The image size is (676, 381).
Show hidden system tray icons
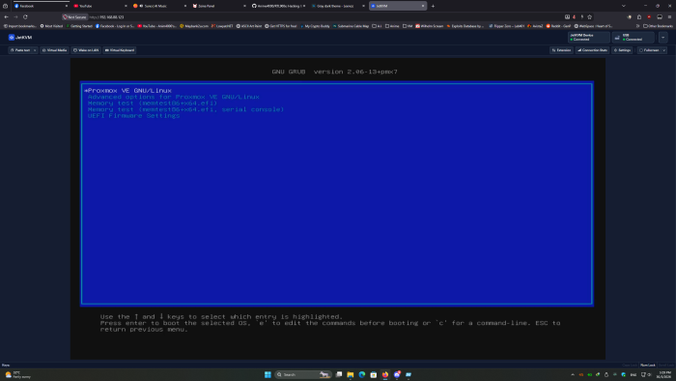[573, 374]
